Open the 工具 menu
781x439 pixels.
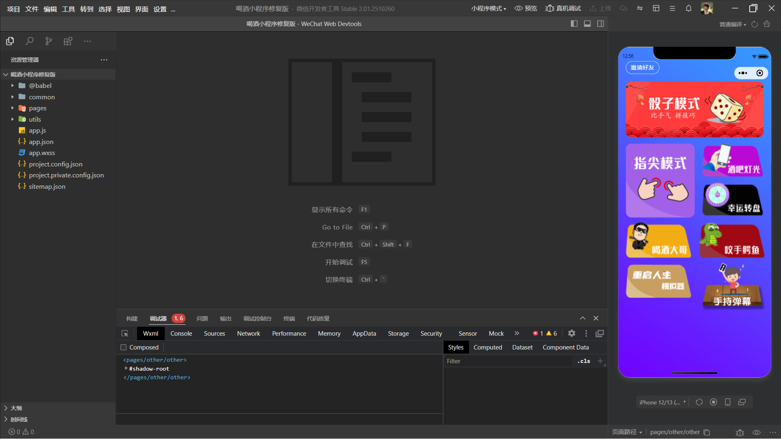(x=68, y=9)
